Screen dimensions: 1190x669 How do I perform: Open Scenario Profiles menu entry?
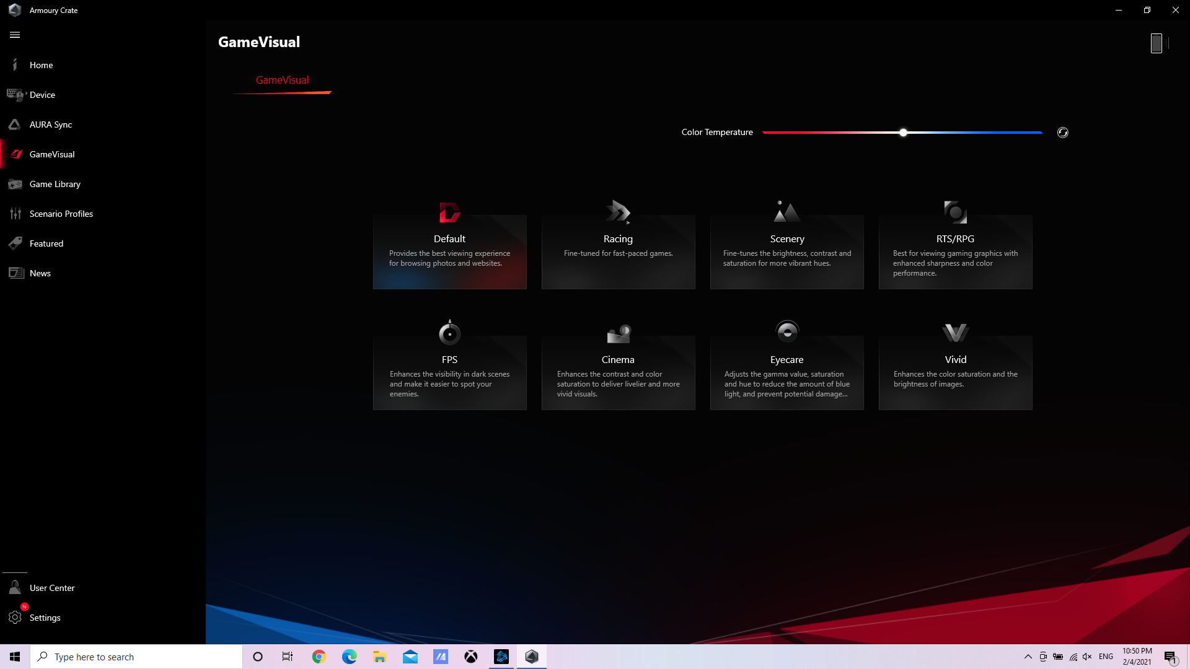[61, 214]
